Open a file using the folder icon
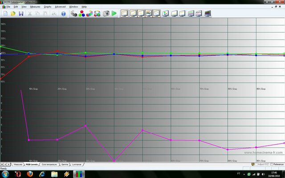Image resolution: width=285 pixels, height=178 pixels. [13, 13]
